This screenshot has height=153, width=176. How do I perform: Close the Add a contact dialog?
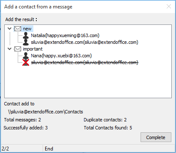(169, 6)
